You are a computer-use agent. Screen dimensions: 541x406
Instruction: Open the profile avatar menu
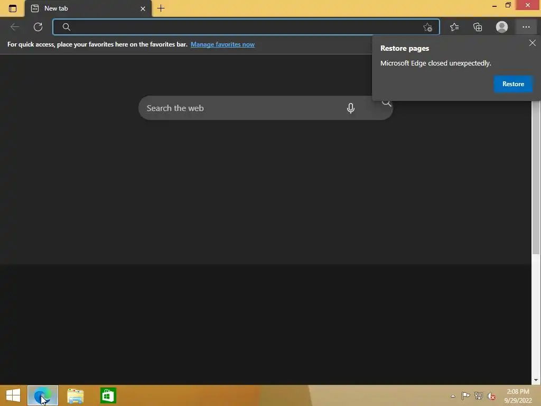[502, 27]
